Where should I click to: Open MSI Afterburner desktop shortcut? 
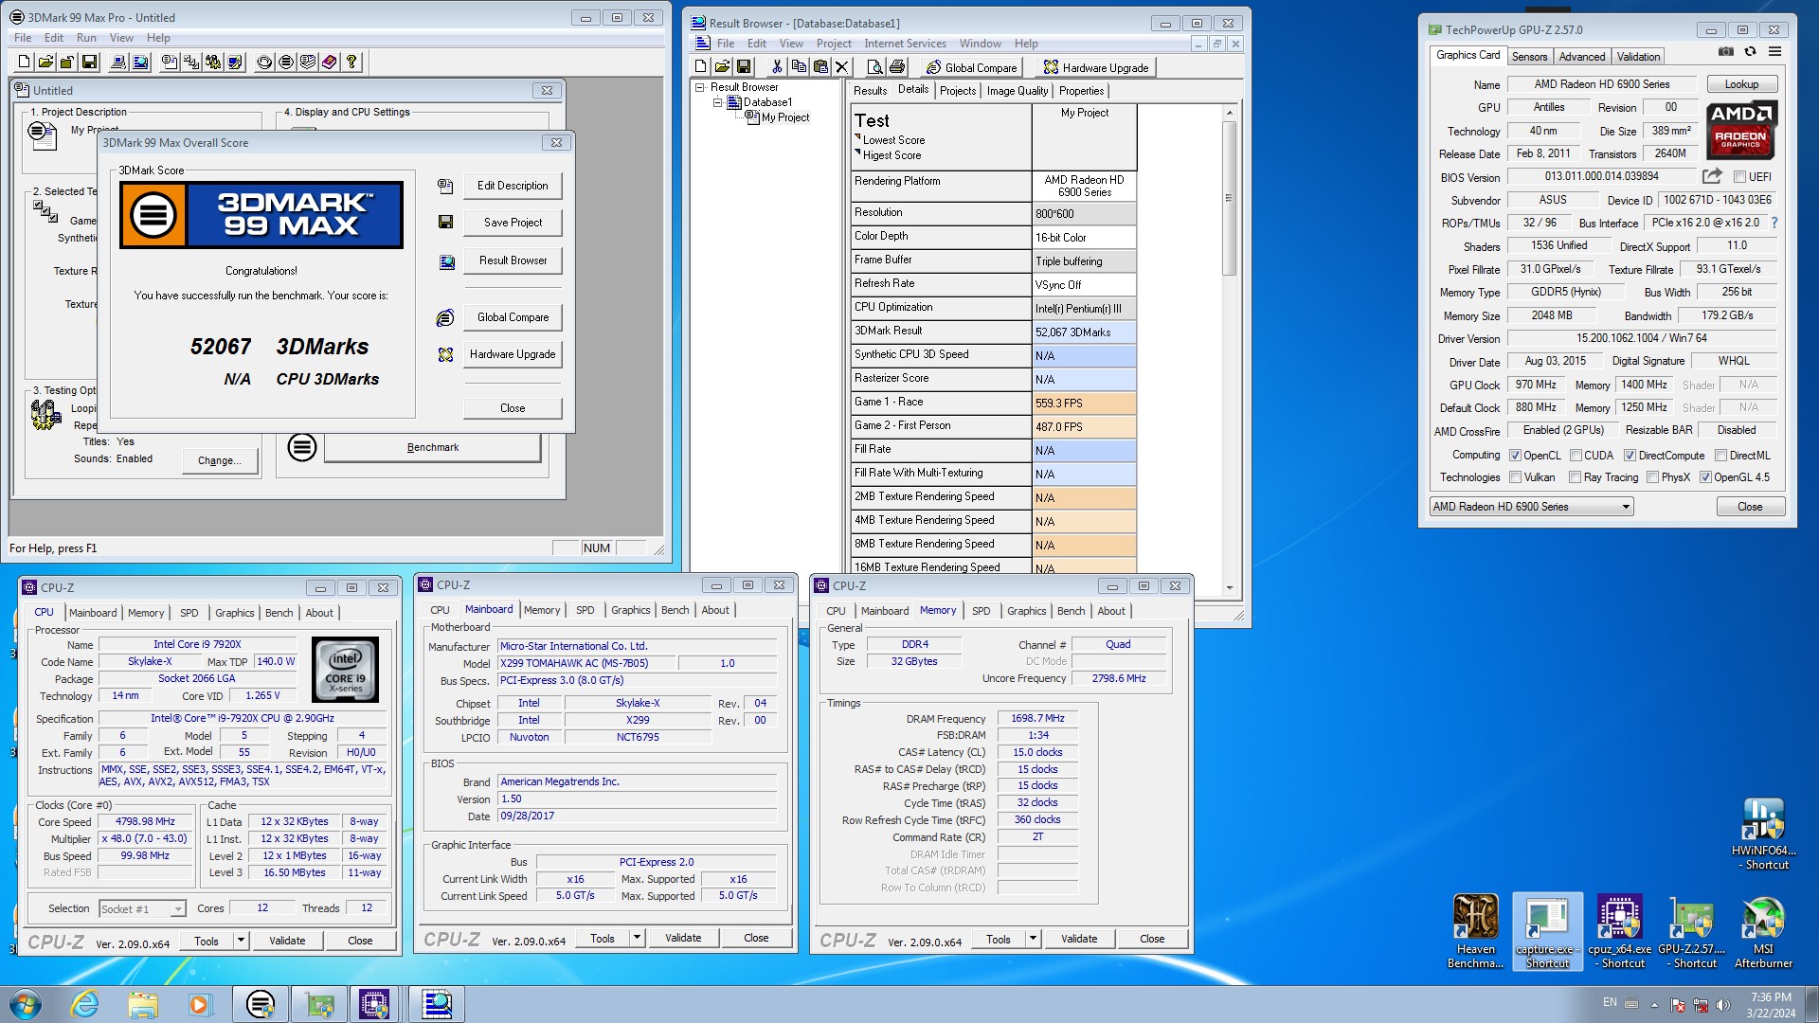coord(1763,931)
